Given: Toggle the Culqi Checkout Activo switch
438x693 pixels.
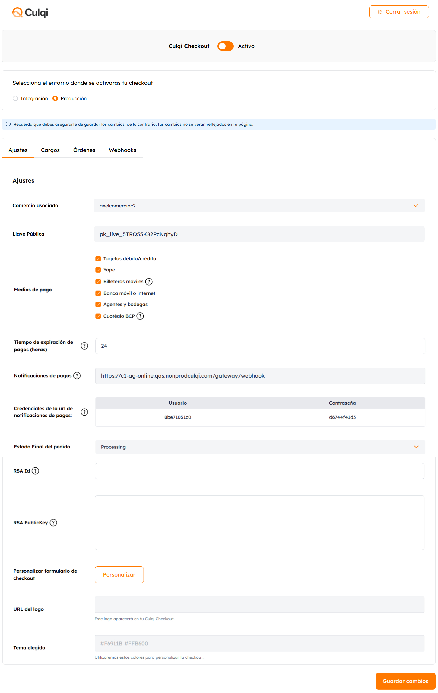Looking at the screenshot, I should click(x=225, y=46).
